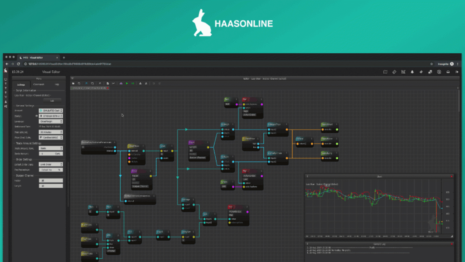Click the document icon in editor toolbar
This screenshot has width=465, height=262.
click(108, 84)
